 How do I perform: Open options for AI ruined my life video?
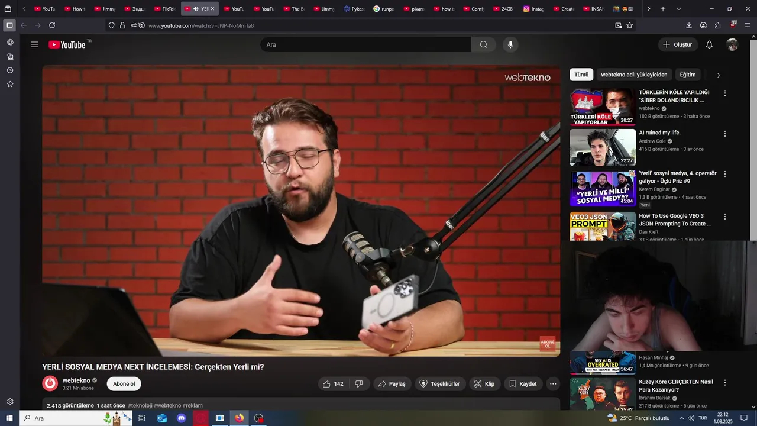pyautogui.click(x=725, y=134)
